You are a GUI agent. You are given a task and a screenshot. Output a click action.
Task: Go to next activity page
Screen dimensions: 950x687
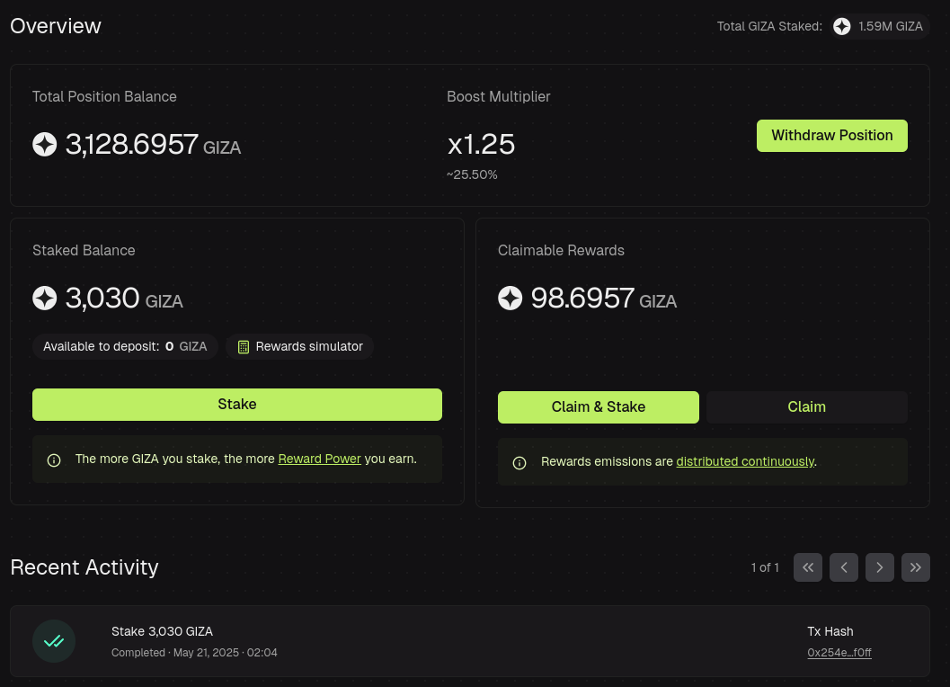pos(880,567)
